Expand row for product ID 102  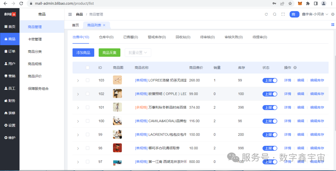point(78,94)
